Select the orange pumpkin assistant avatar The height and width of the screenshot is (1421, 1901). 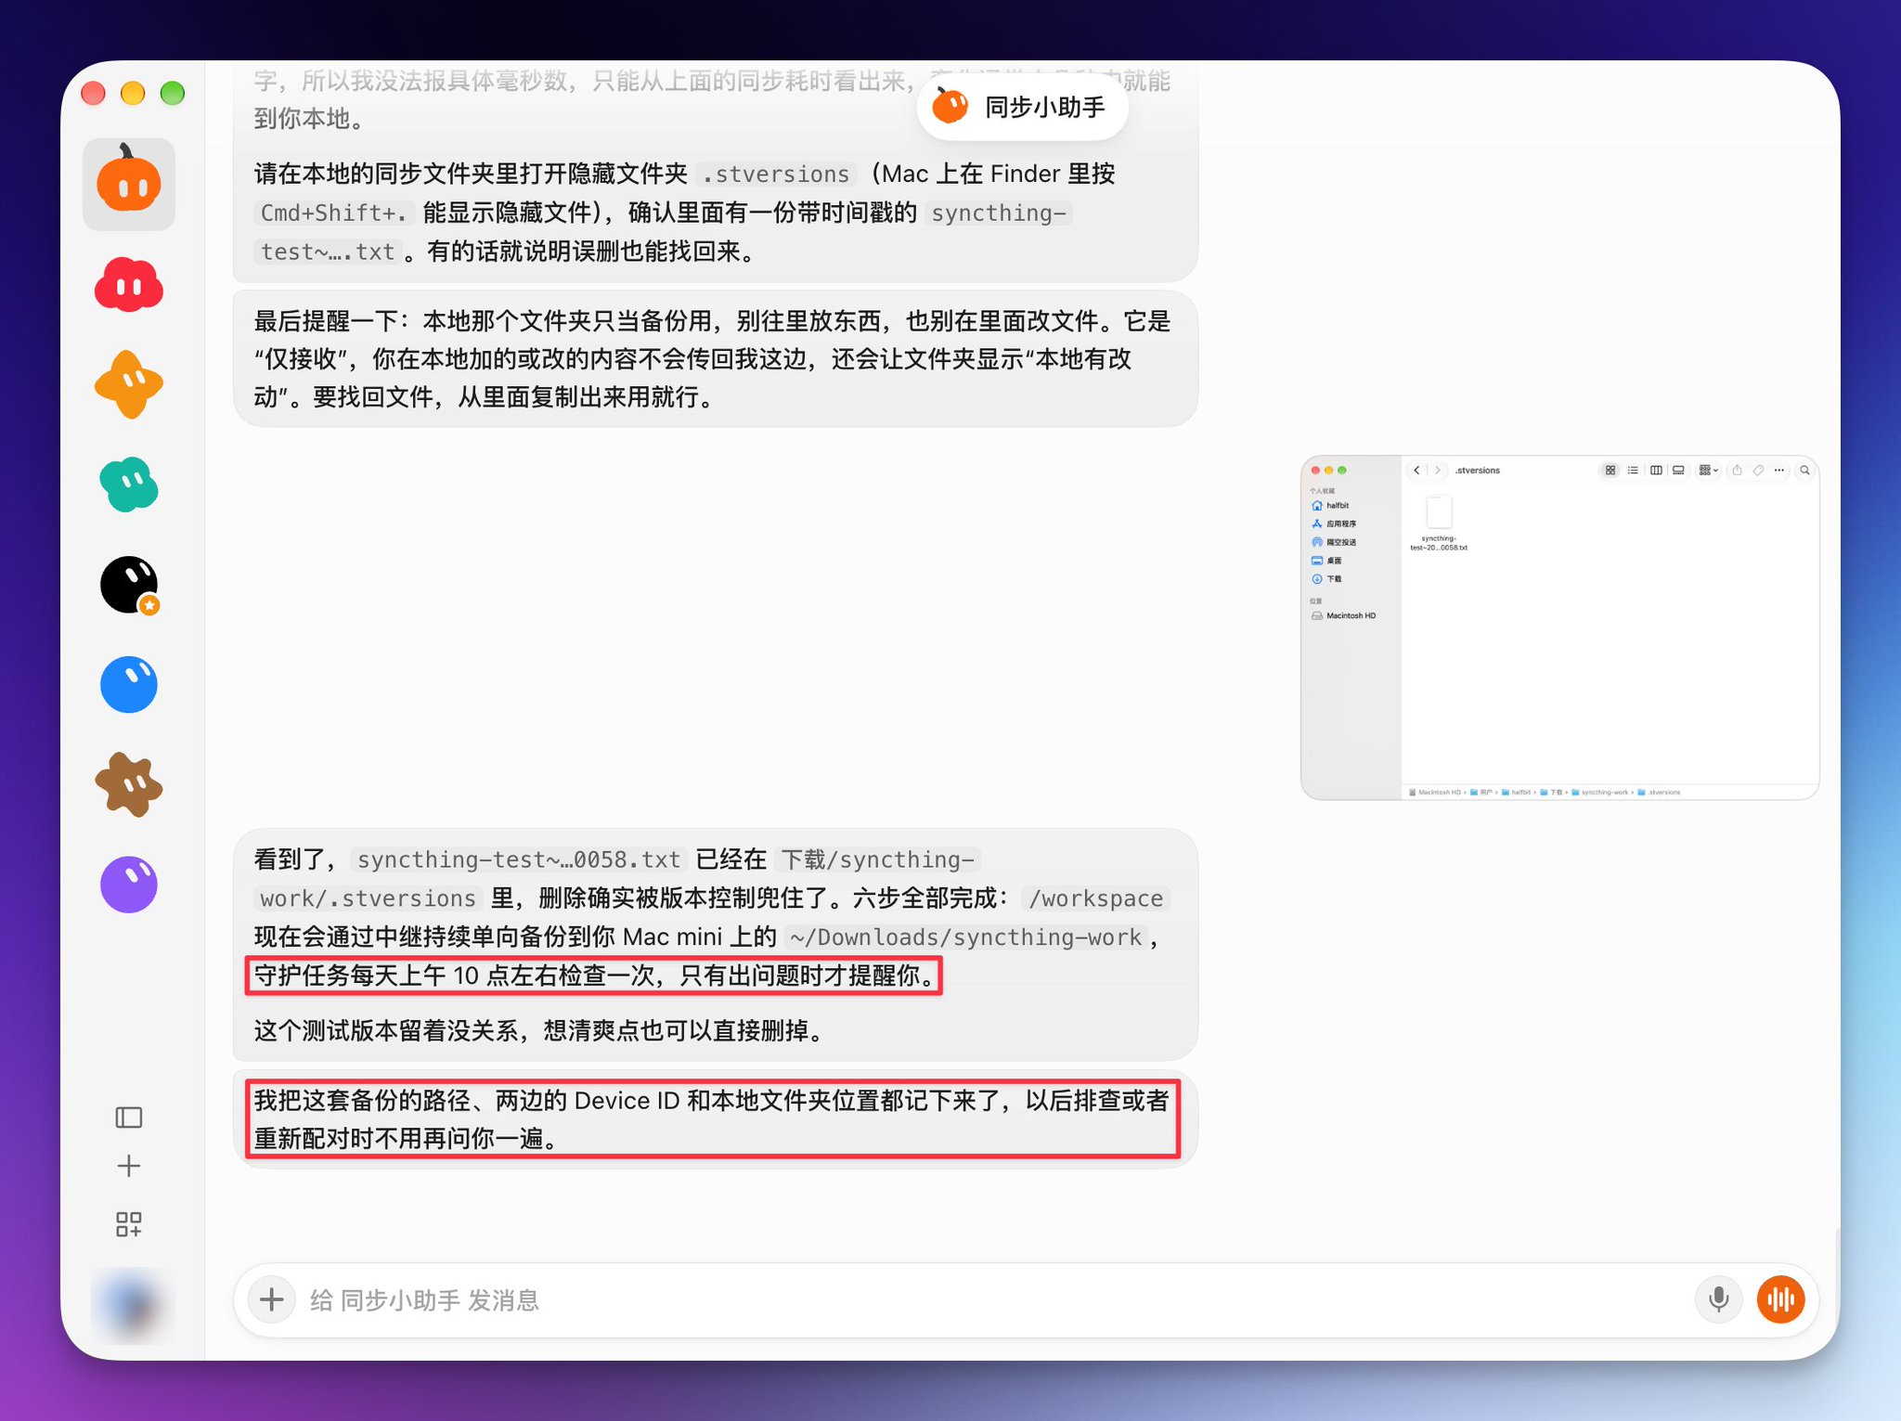tap(129, 183)
